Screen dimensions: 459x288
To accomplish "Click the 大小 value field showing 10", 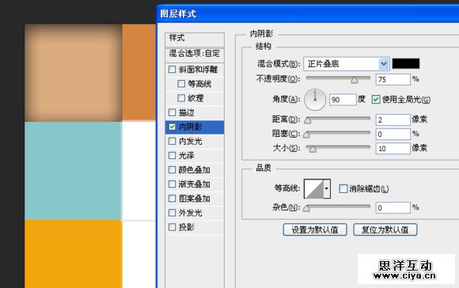I will pos(393,149).
